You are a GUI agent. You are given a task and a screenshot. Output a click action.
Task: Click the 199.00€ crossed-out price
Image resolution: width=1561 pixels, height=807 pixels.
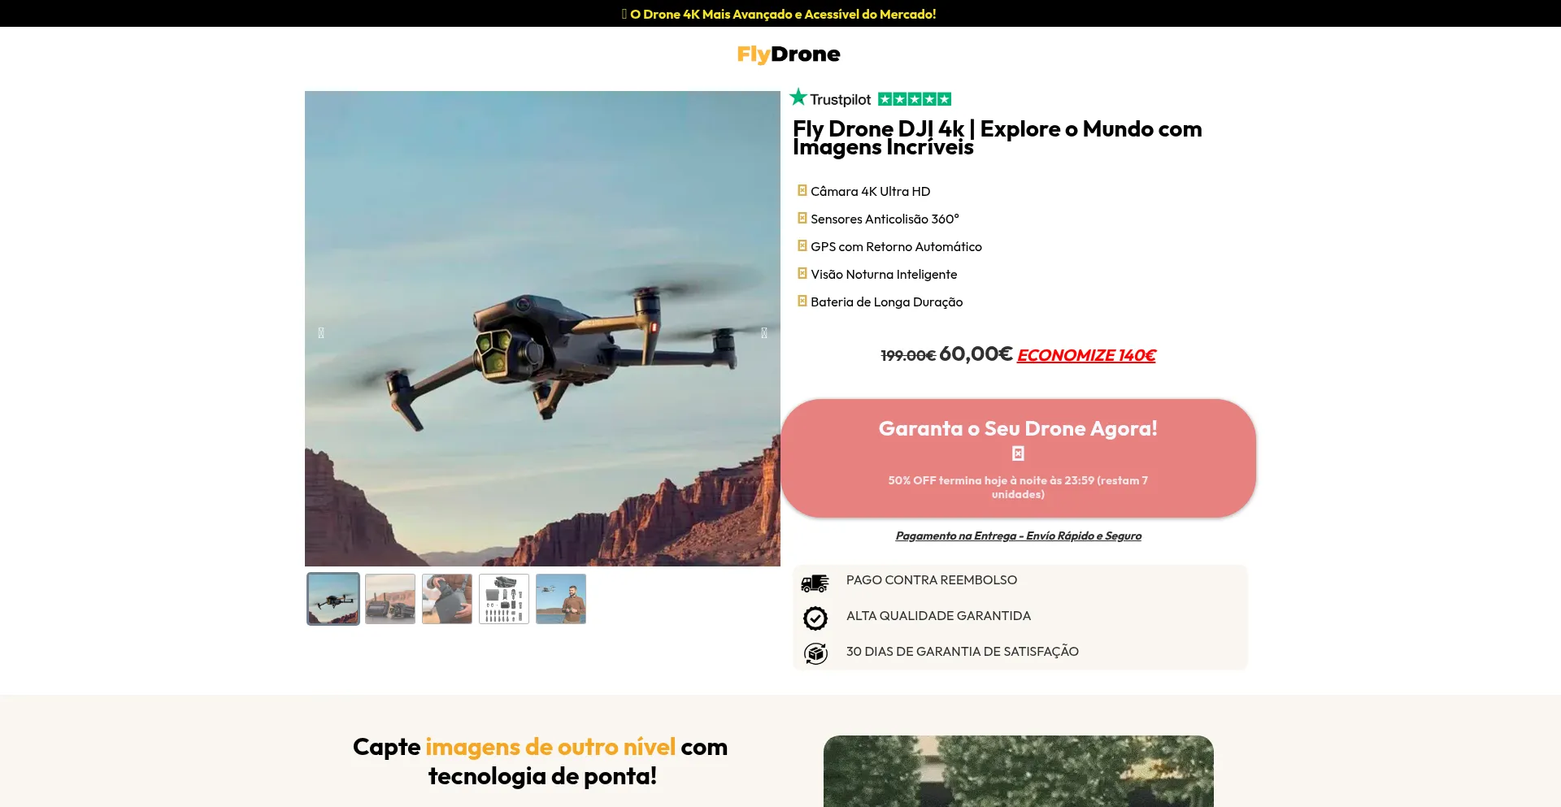[908, 356]
